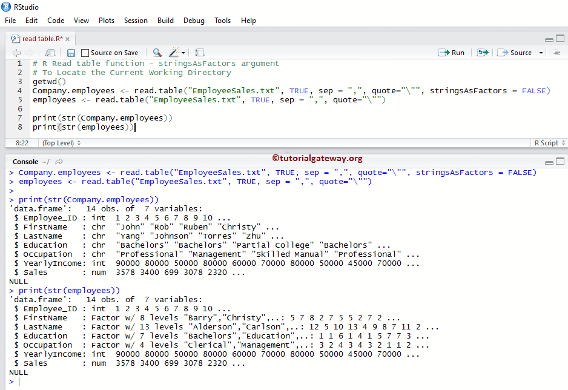The height and width of the screenshot is (390, 568).
Task: Click the forward navigation arrow in editor toolbar
Action: point(30,53)
